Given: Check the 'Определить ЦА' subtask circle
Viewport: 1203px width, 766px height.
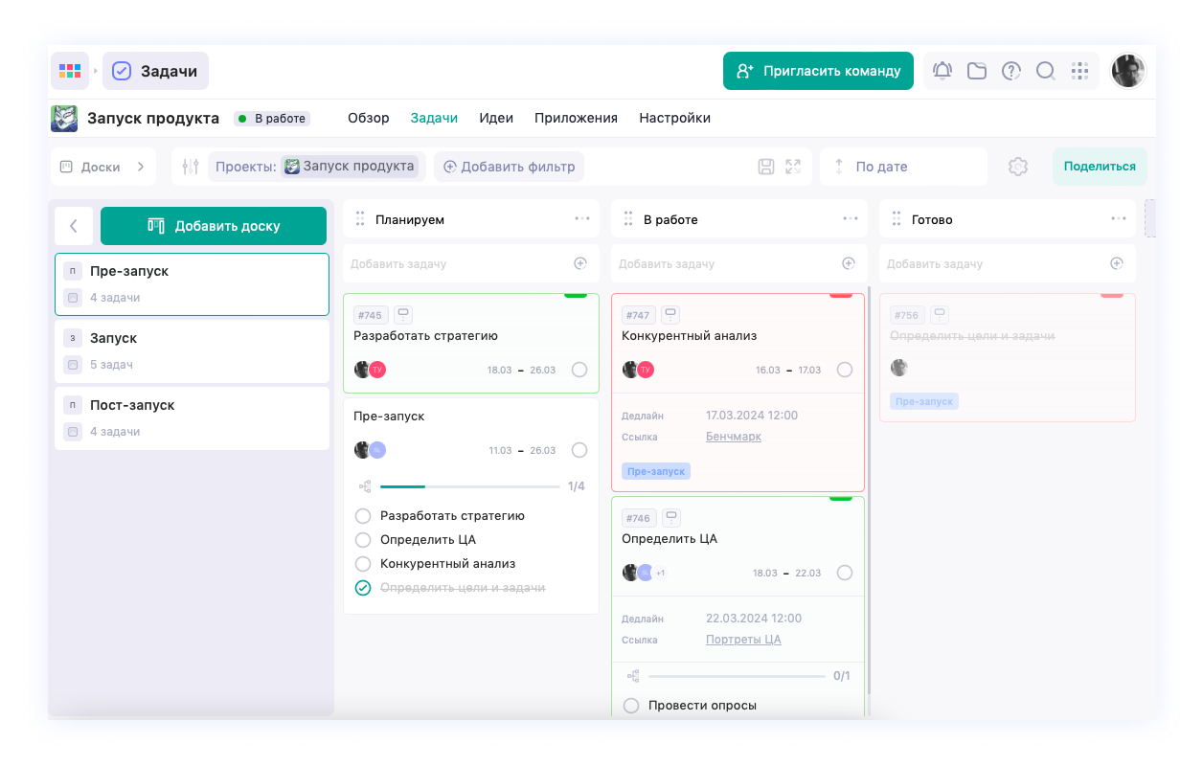Looking at the screenshot, I should click(x=363, y=539).
